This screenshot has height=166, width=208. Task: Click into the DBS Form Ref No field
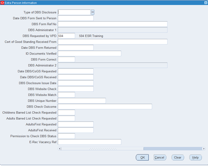113,24
